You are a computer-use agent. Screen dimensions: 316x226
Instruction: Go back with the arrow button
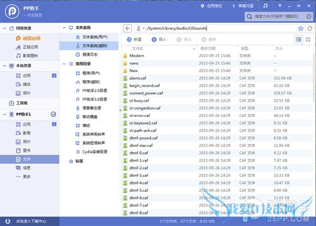pyautogui.click(x=127, y=28)
